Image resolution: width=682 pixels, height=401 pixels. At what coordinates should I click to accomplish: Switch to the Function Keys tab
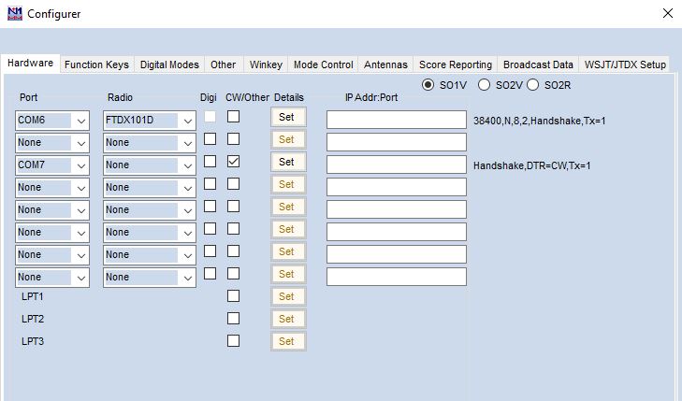click(x=96, y=64)
